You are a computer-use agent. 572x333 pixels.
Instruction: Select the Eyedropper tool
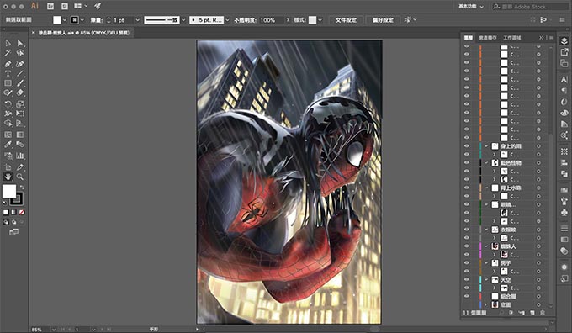[8, 145]
